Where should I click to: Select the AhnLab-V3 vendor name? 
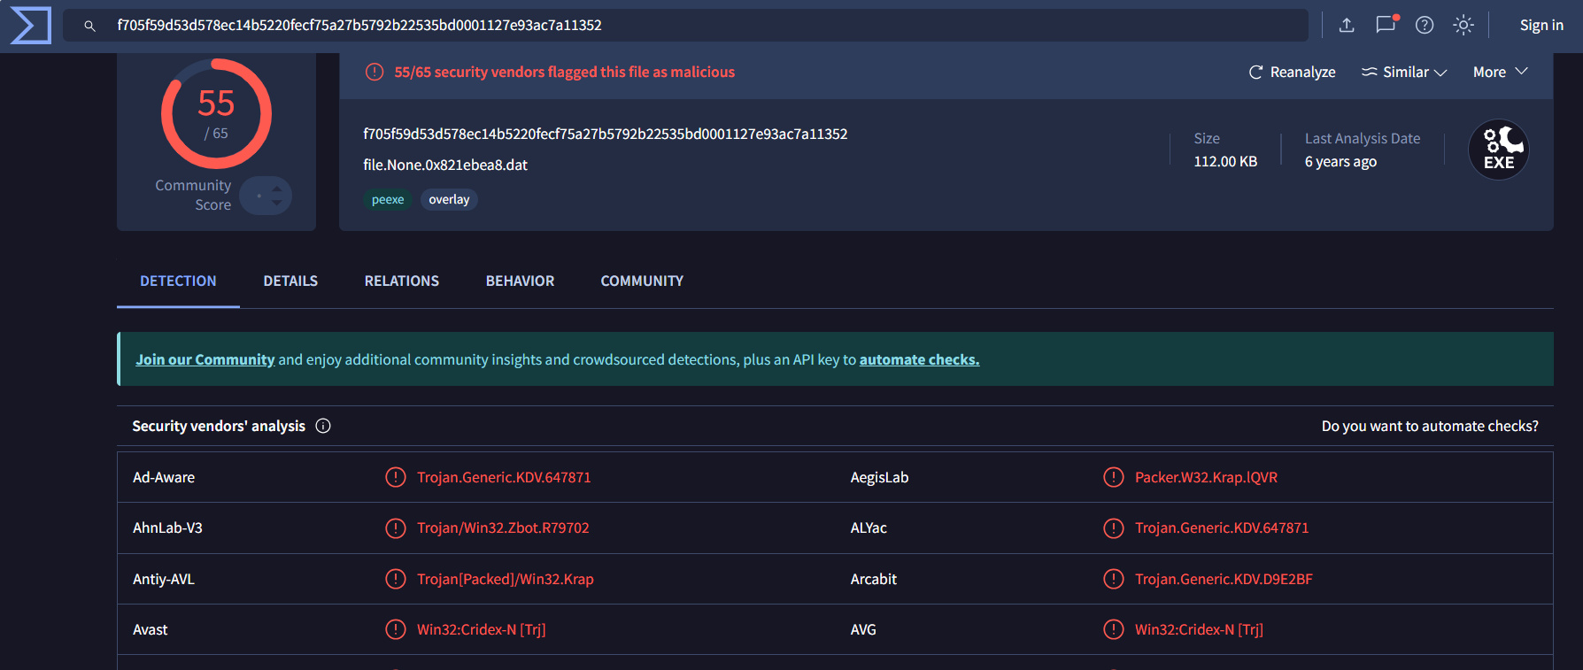(167, 528)
